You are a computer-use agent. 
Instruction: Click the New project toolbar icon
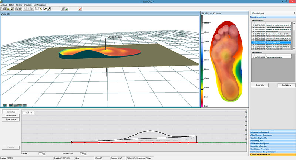coord(2,8)
